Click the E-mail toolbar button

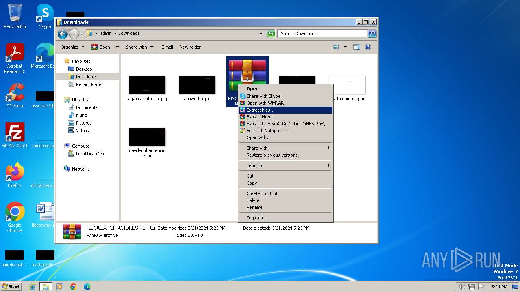pos(167,47)
